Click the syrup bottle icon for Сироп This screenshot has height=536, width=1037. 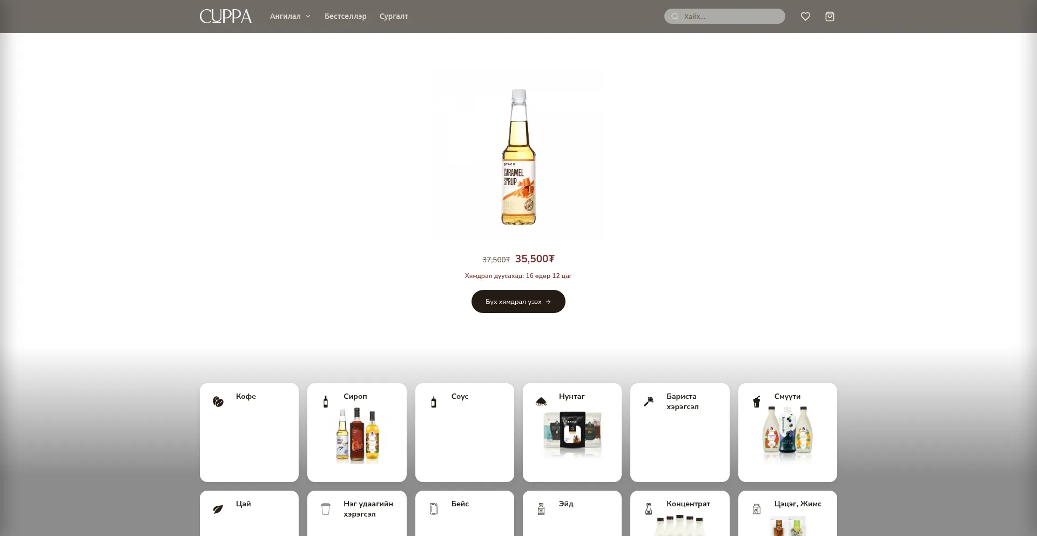coord(326,402)
